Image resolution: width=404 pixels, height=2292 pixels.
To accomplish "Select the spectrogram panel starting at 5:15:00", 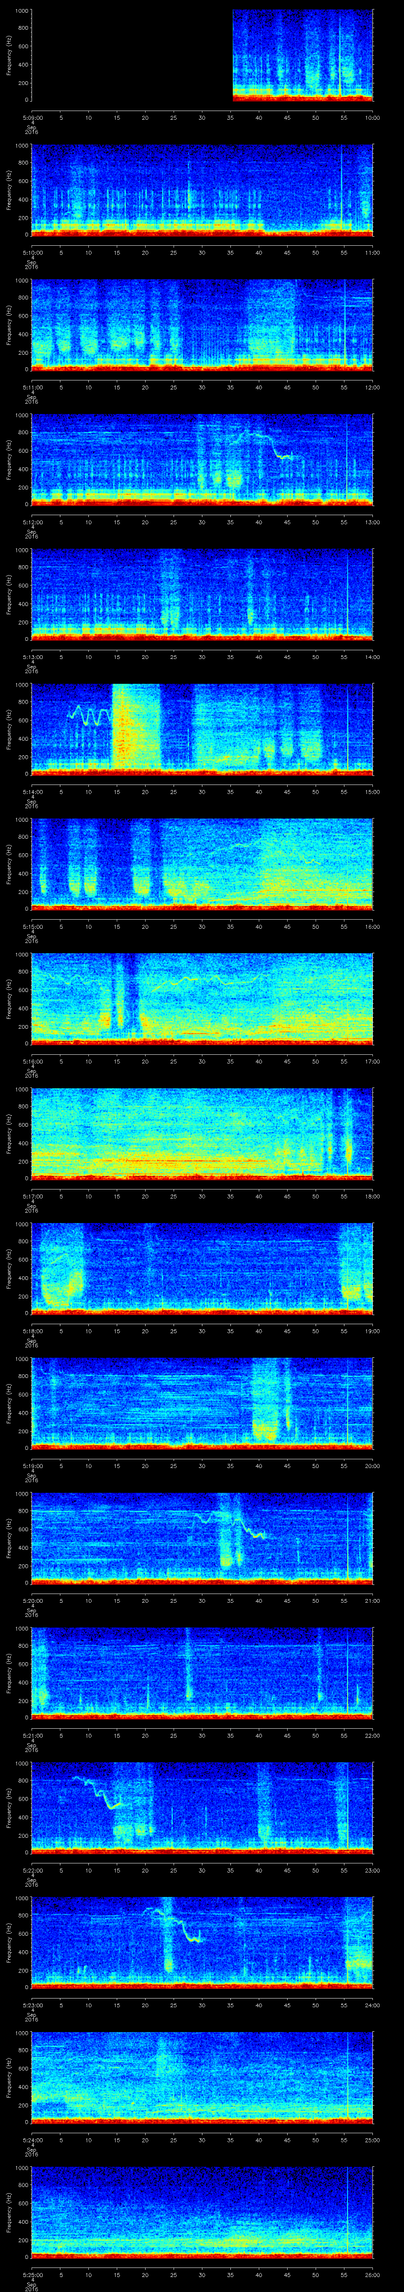I will (202, 864).
